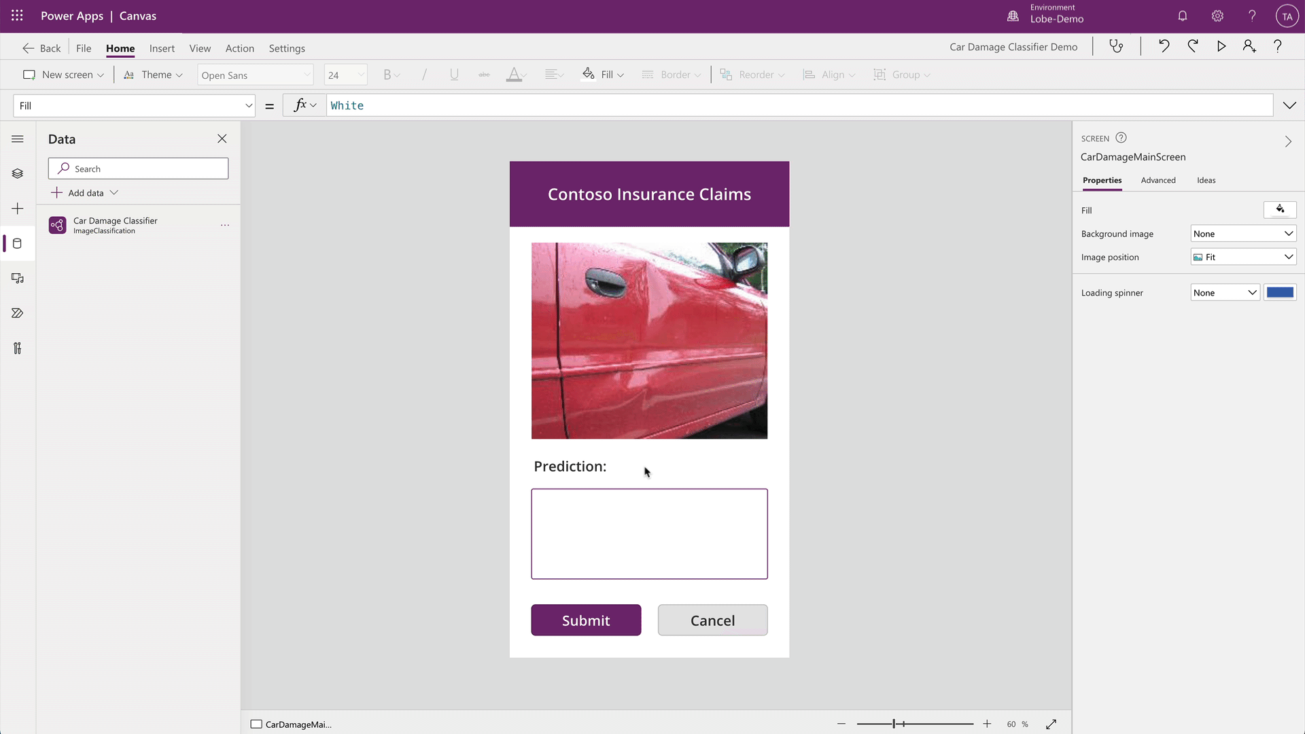The width and height of the screenshot is (1305, 734).
Task: Click the Submit button on the canvas
Action: pos(586,620)
